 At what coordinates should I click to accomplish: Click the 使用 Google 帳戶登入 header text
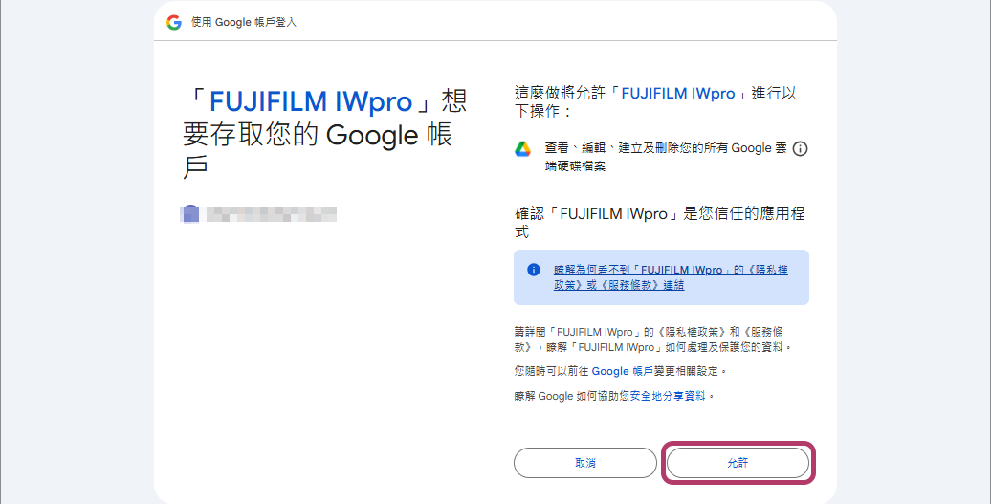click(244, 23)
